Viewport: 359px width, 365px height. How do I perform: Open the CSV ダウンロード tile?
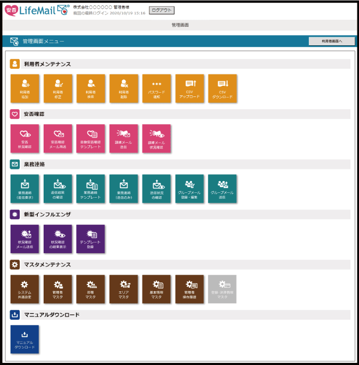click(222, 88)
